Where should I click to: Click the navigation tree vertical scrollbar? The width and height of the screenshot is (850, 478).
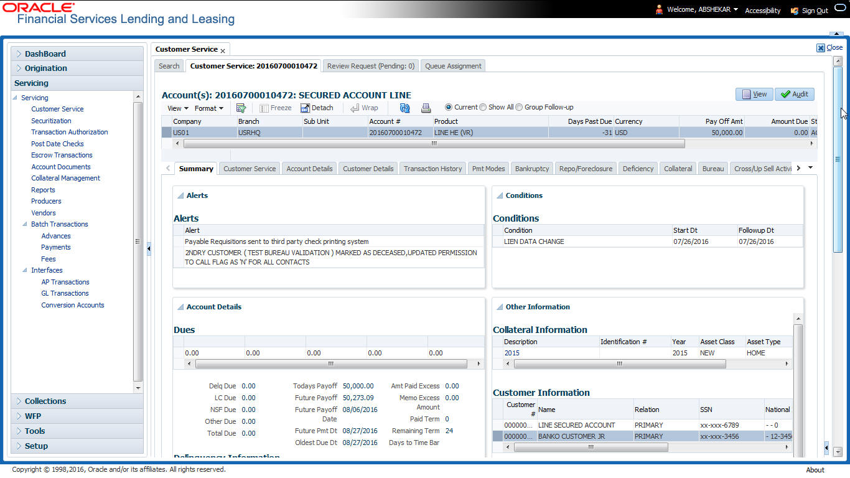tap(138, 241)
